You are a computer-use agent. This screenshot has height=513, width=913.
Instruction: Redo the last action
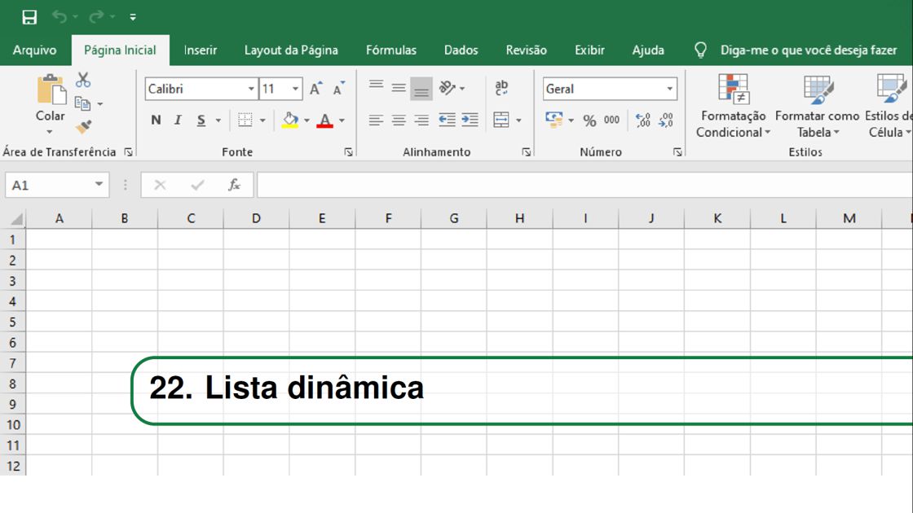point(96,17)
